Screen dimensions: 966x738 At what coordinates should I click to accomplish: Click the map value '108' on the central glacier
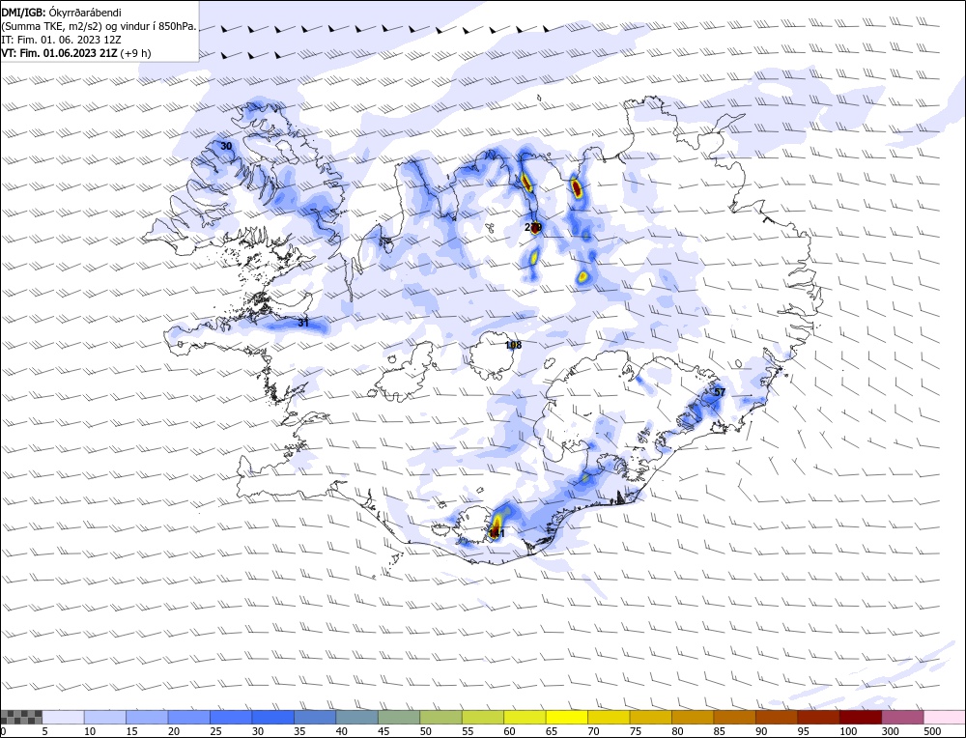513,345
